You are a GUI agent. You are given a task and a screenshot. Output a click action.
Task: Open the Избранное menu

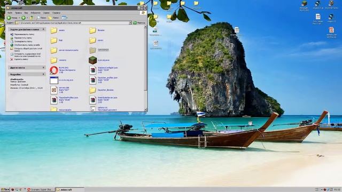point(35,13)
